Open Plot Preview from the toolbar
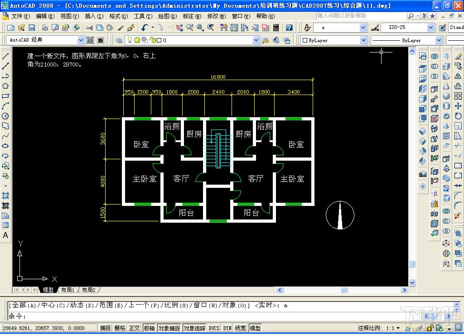464x334 pixels. click(55, 28)
